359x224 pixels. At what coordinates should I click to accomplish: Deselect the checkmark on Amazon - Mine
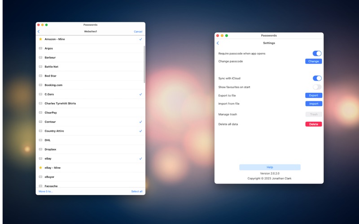tap(140, 39)
